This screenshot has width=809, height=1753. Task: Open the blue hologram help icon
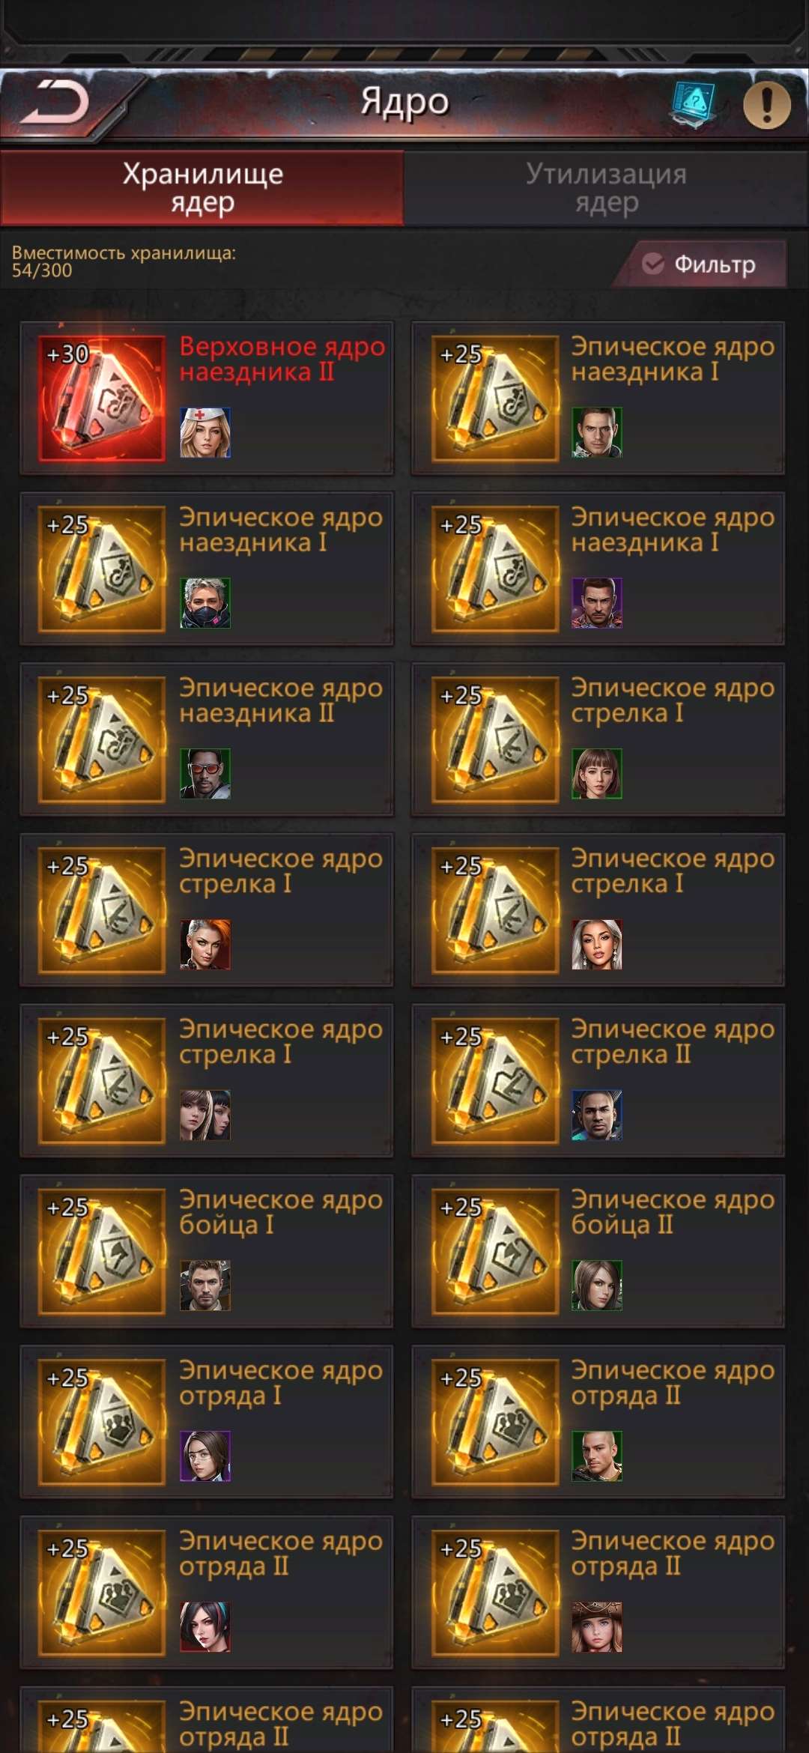coord(694,104)
